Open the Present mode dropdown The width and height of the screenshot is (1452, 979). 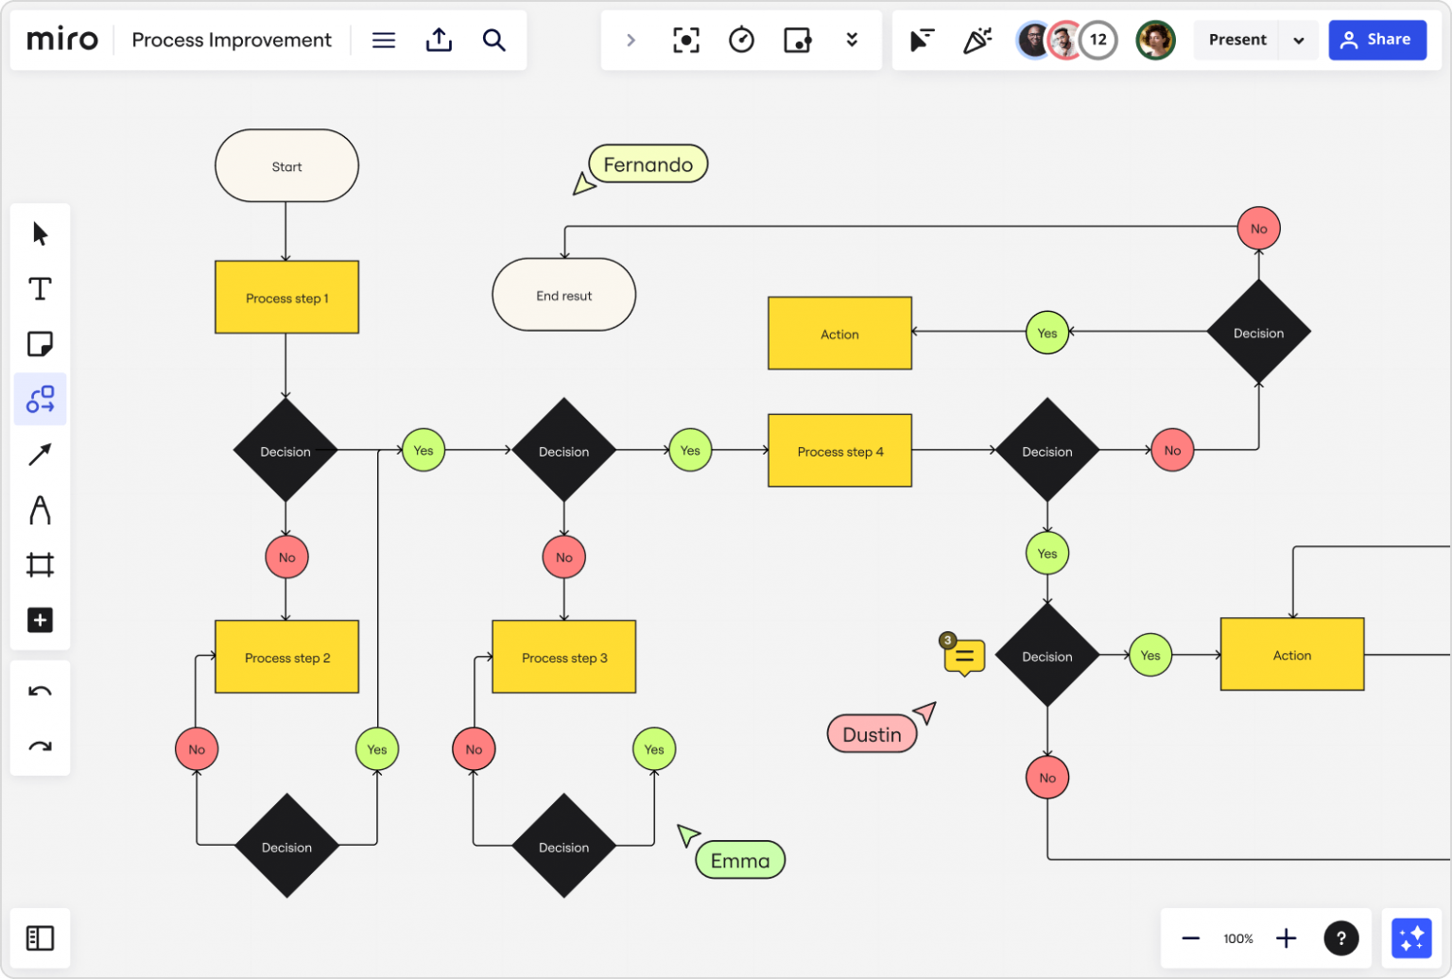pyautogui.click(x=1301, y=40)
